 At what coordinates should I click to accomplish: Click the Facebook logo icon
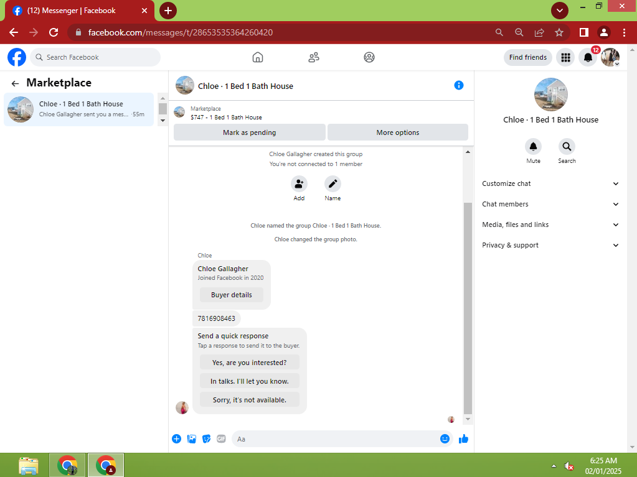pyautogui.click(x=17, y=57)
